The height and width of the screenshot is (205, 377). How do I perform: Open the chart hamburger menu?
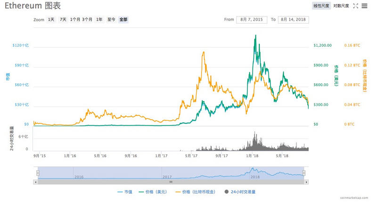pos(364,6)
